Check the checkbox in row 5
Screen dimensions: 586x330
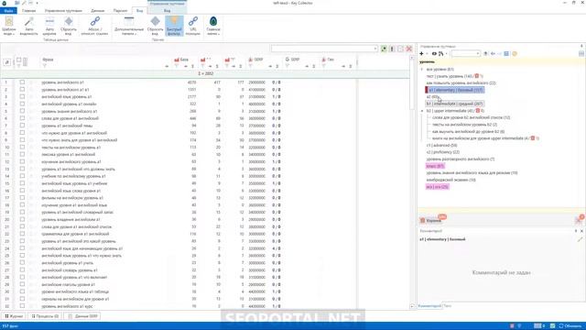click(22, 111)
